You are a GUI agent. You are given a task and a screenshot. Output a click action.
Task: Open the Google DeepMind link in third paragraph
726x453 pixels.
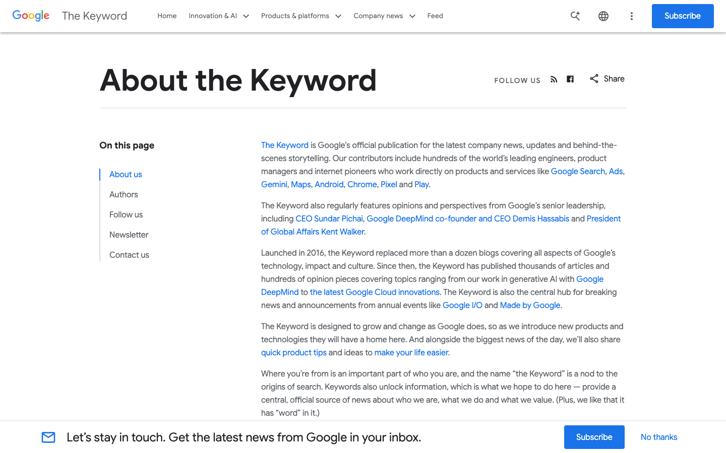(x=280, y=292)
